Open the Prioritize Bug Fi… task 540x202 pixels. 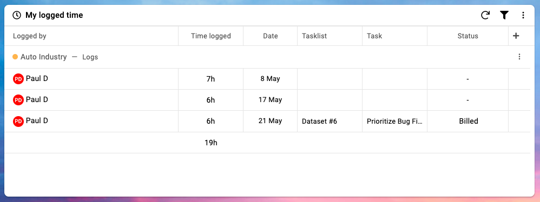[x=394, y=121]
